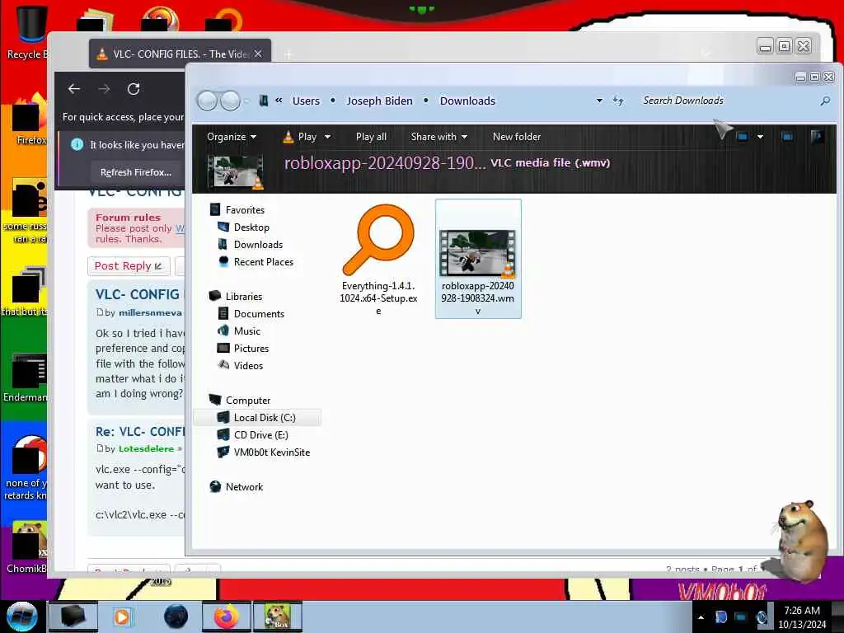This screenshot has height=633, width=844.
Task: Select Network in the navigation pane
Action: (244, 486)
